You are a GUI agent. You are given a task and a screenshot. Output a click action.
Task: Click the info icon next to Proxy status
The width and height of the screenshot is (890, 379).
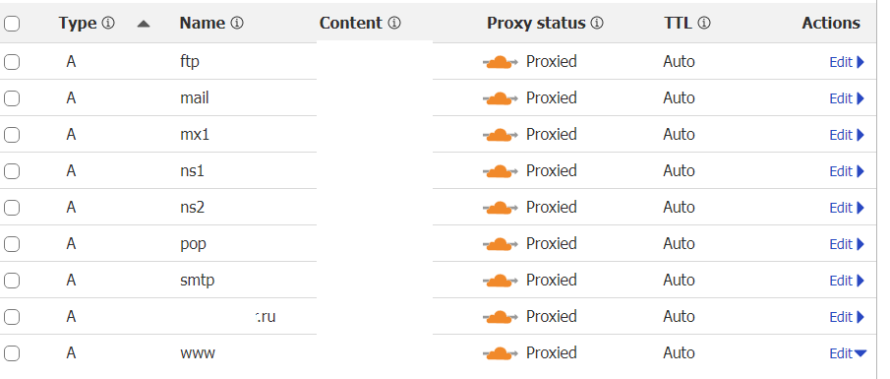(x=597, y=24)
